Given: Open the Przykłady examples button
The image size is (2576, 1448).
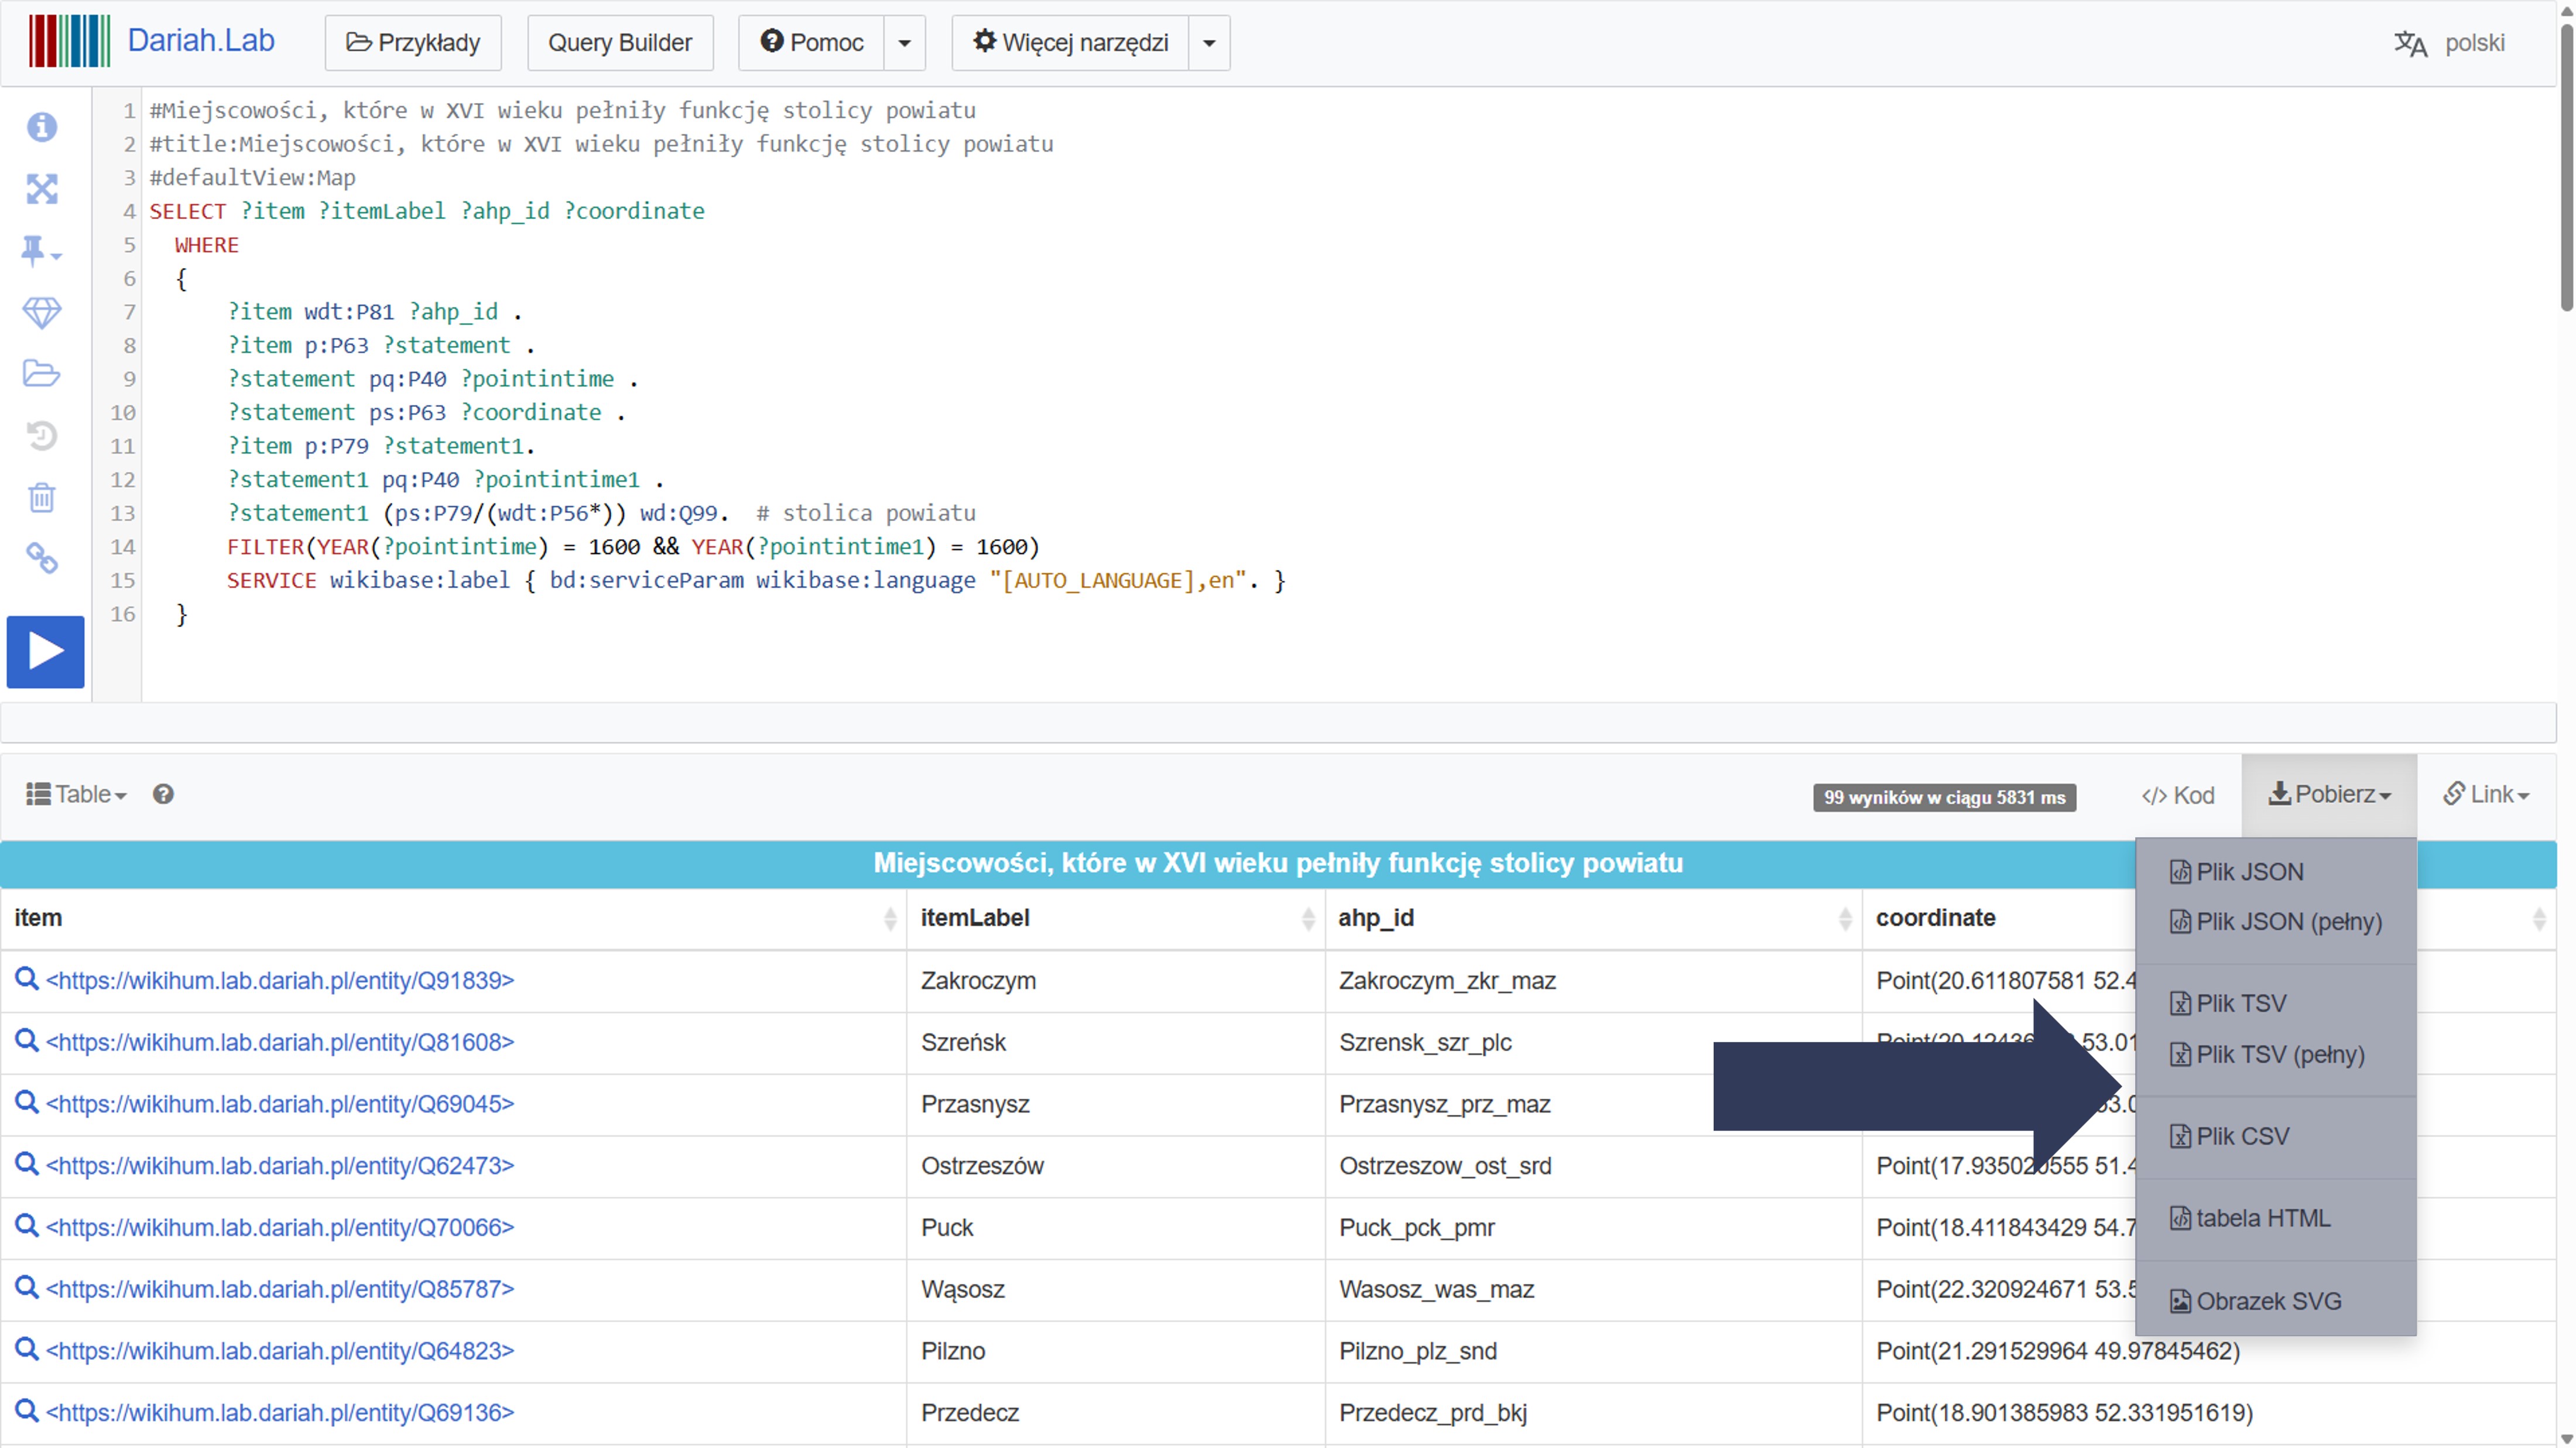Looking at the screenshot, I should [413, 43].
